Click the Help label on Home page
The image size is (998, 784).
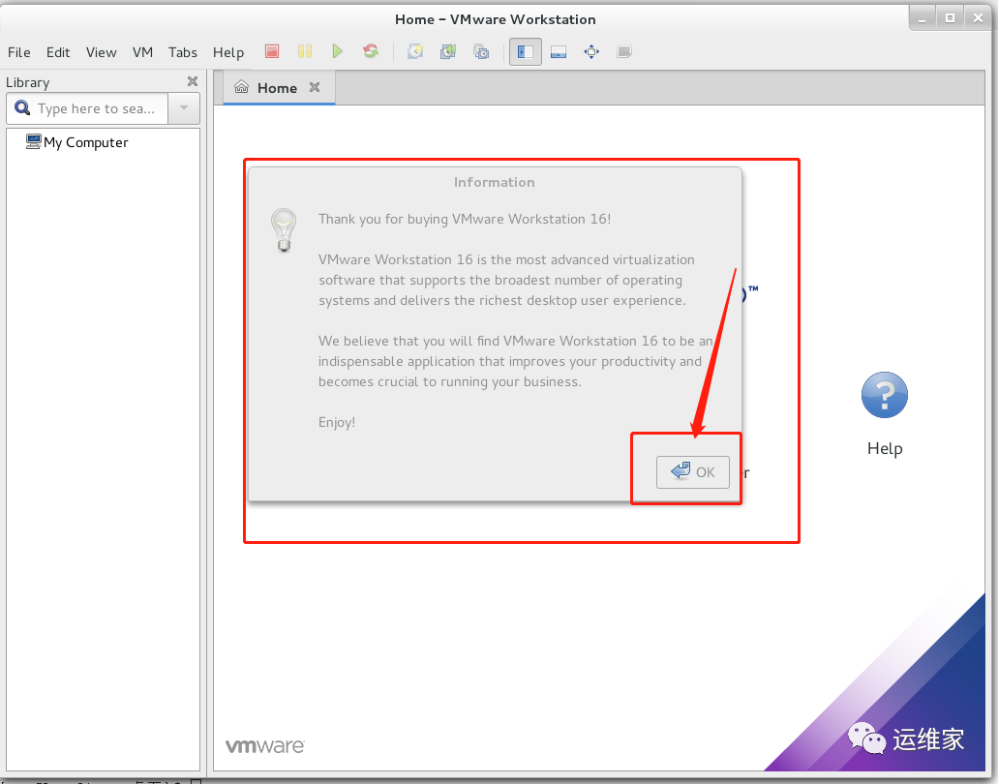(x=885, y=449)
